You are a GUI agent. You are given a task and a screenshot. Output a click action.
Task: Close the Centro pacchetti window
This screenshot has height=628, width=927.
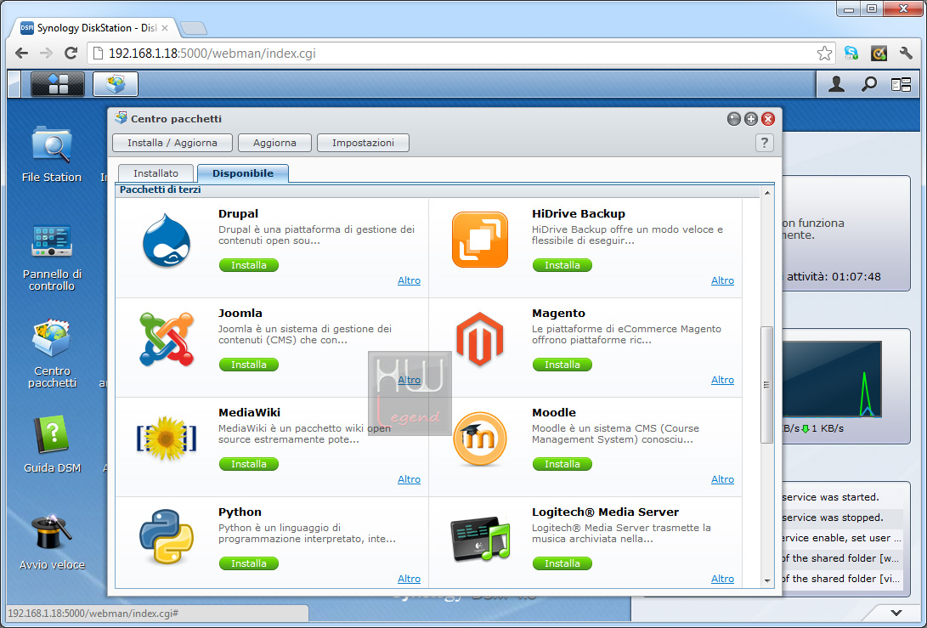768,119
